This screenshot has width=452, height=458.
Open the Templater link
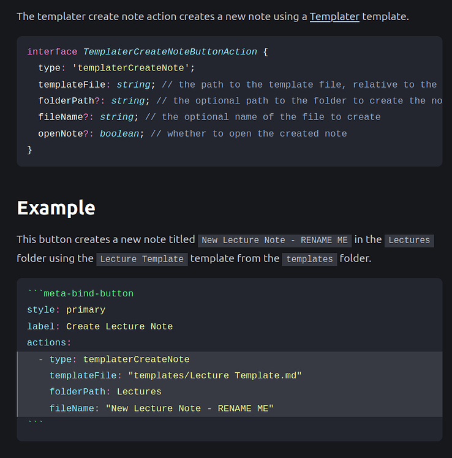[334, 17]
